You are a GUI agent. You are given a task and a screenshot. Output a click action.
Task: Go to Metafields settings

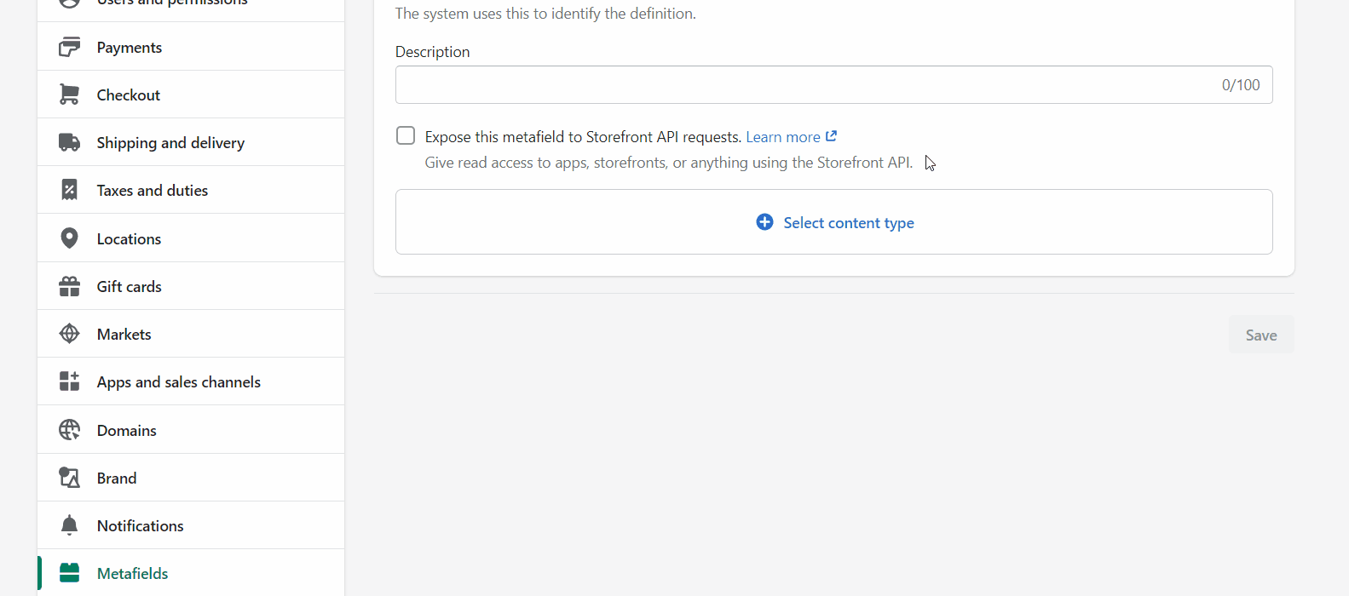(133, 574)
